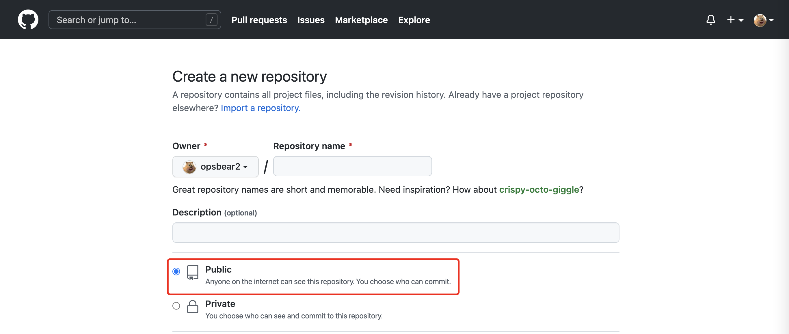Open the plus create-new menu
Viewport: 789px width, 334px height.
pyautogui.click(x=735, y=20)
